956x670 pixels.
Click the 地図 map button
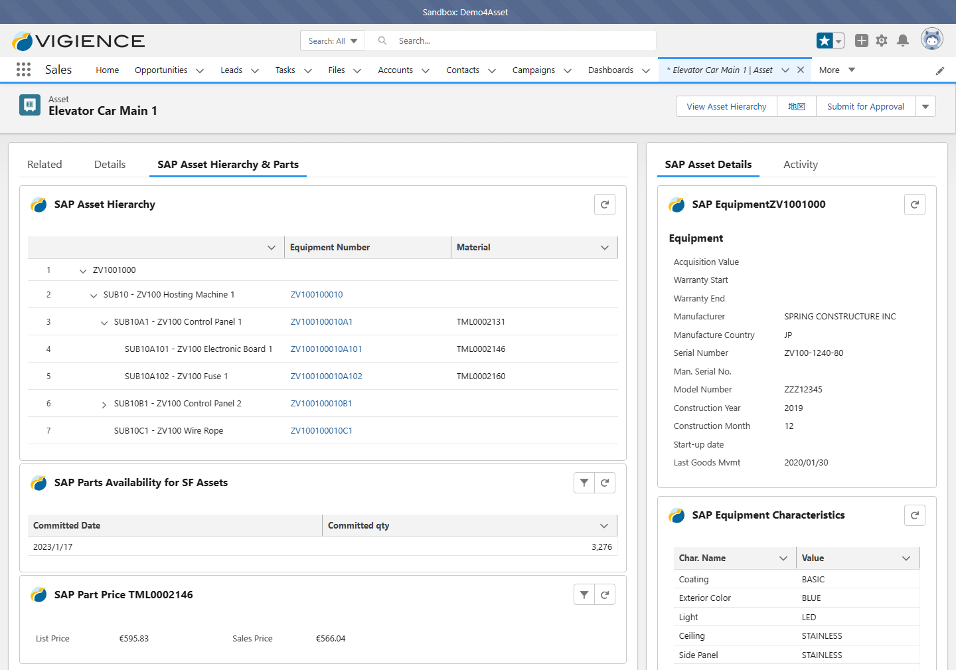[797, 106]
